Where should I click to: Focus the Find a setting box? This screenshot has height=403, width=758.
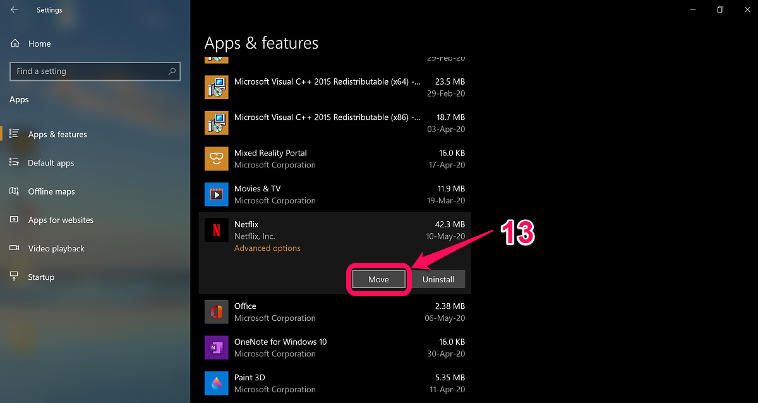pyautogui.click(x=95, y=71)
